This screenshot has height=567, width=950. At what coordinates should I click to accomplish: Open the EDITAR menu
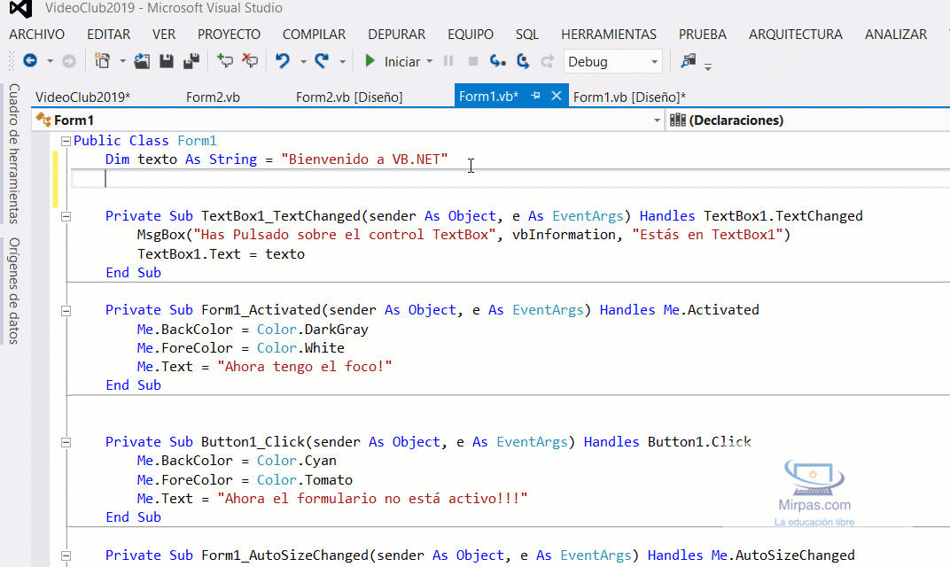(108, 35)
